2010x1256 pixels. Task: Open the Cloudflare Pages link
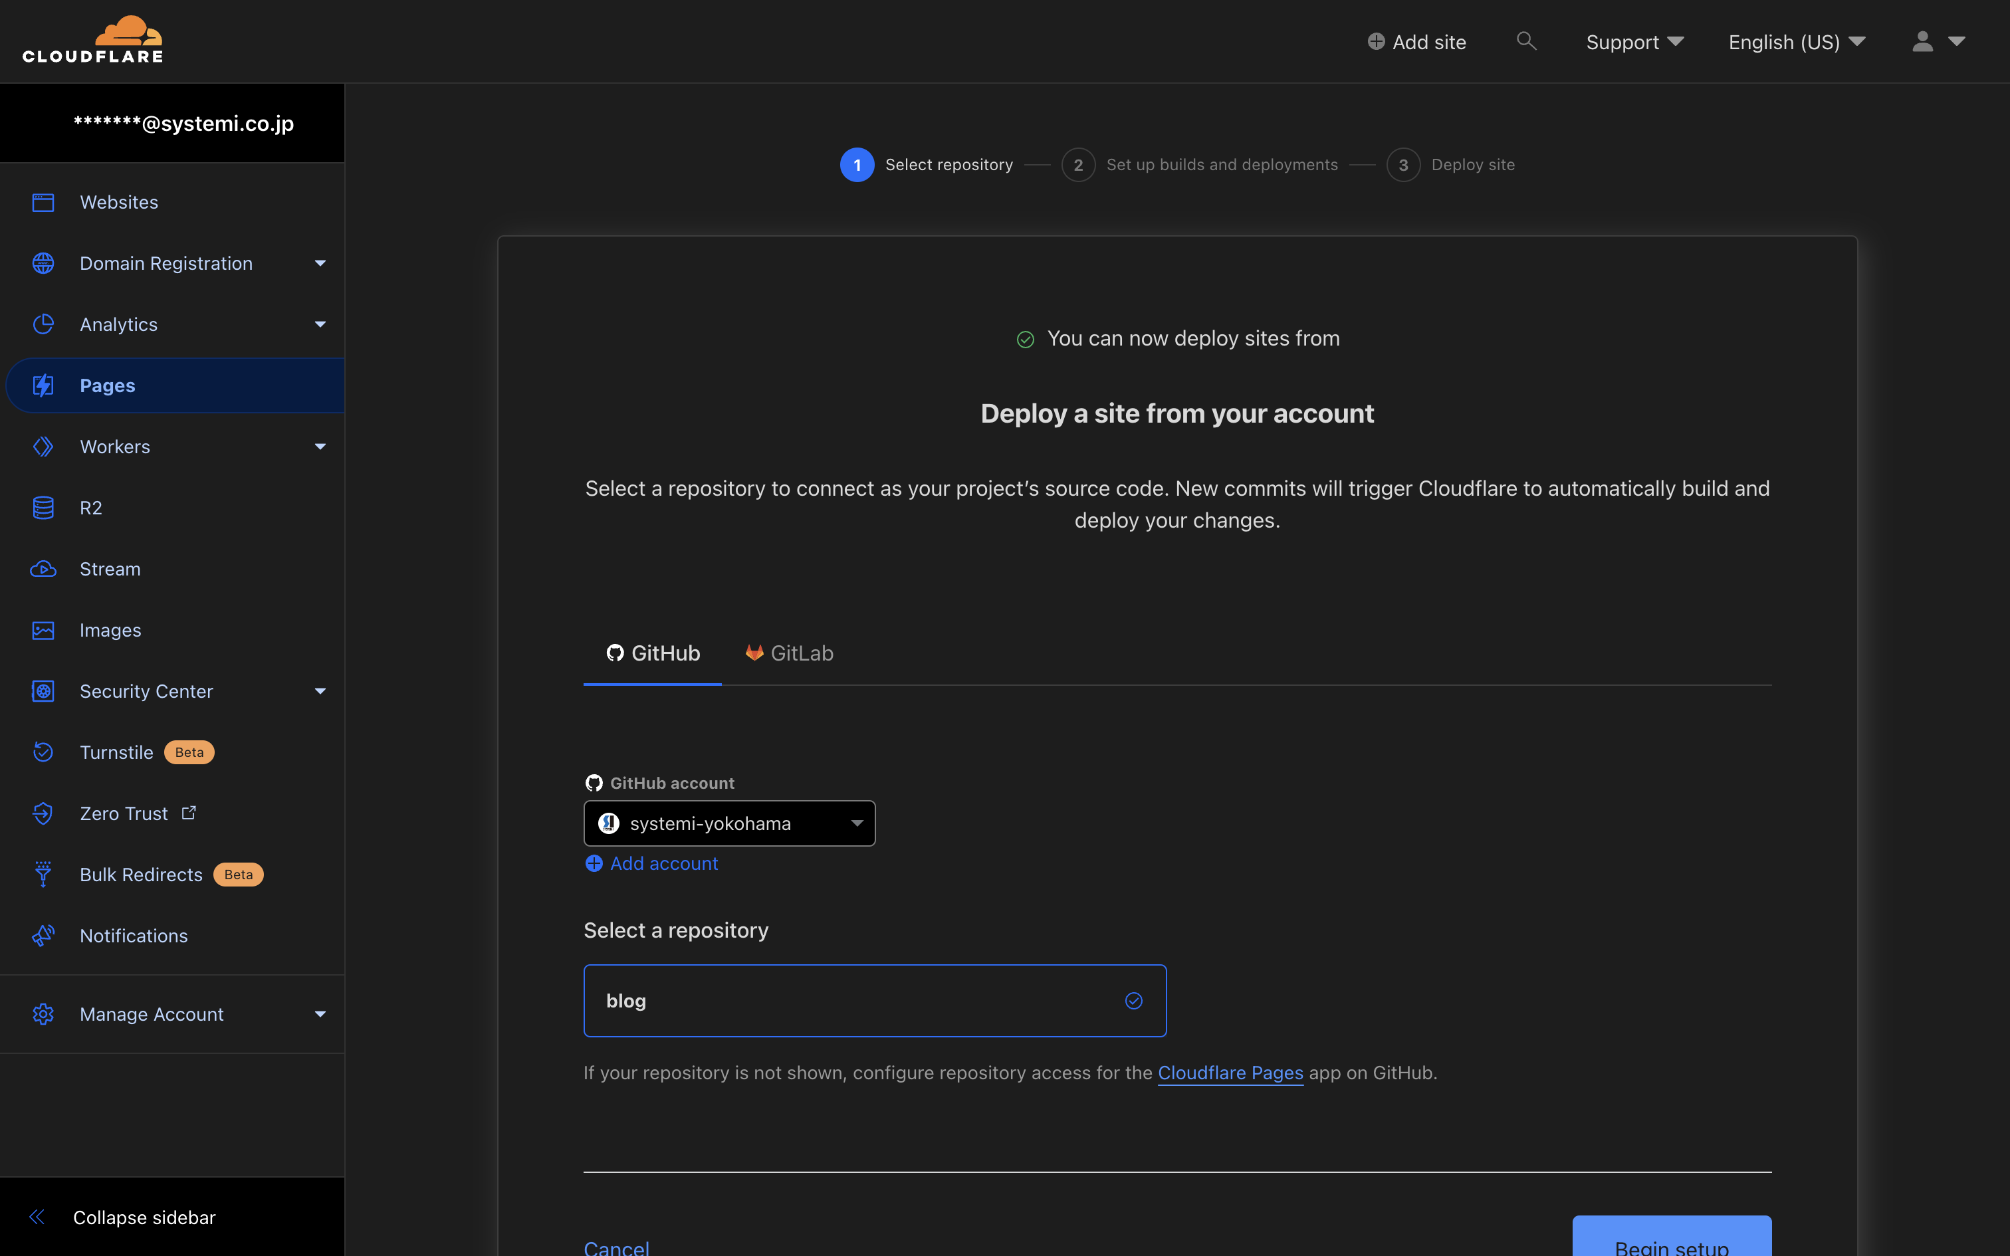tap(1230, 1073)
